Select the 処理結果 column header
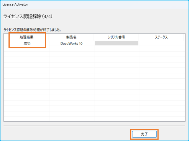This screenshot has width=189, height=141. tap(26, 37)
